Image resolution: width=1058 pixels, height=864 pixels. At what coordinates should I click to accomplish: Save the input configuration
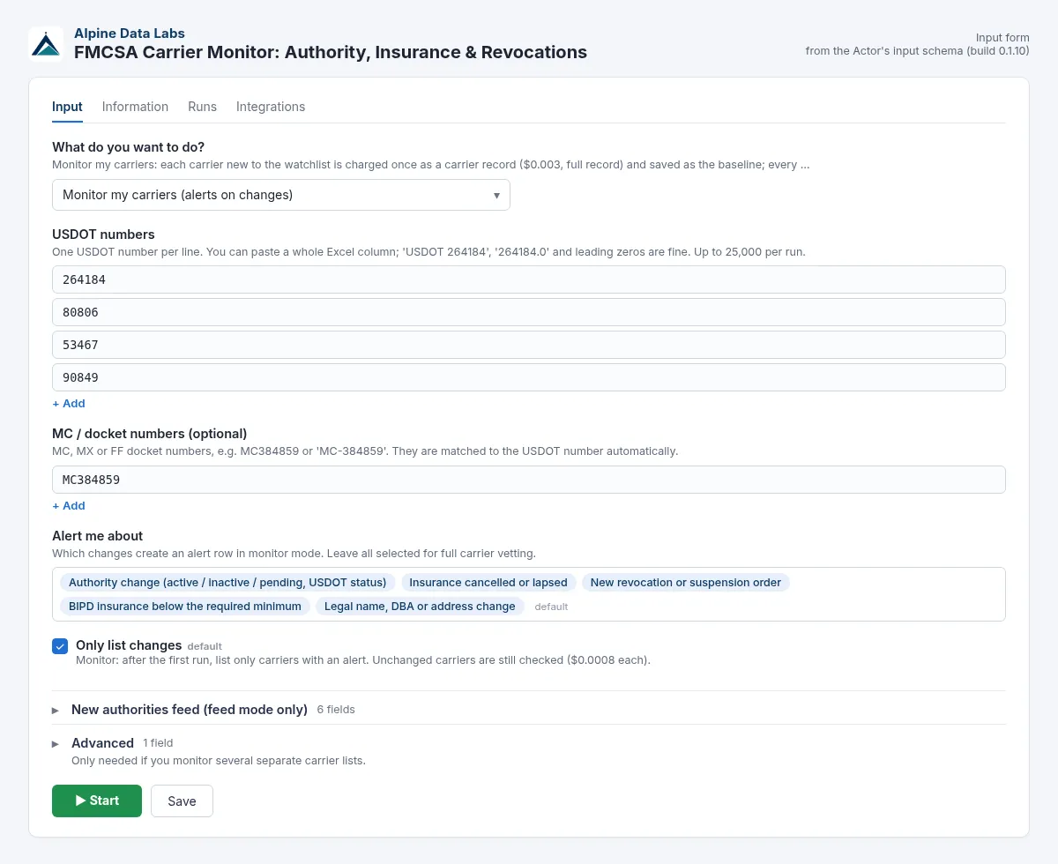tap(182, 801)
